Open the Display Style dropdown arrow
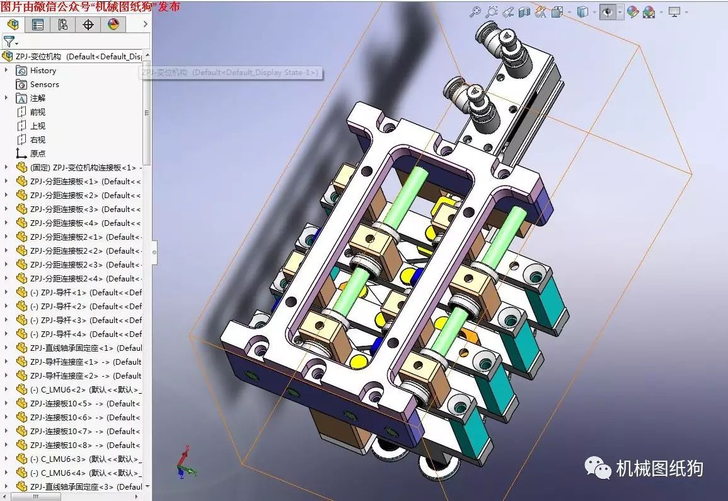Screen dimensions: 728x501 [594, 12]
